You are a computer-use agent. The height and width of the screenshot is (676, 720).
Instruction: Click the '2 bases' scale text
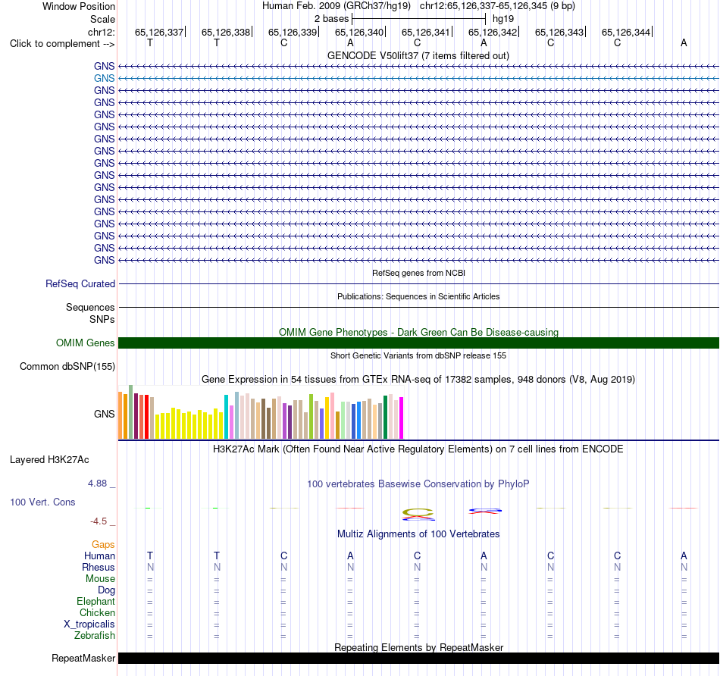pos(331,19)
